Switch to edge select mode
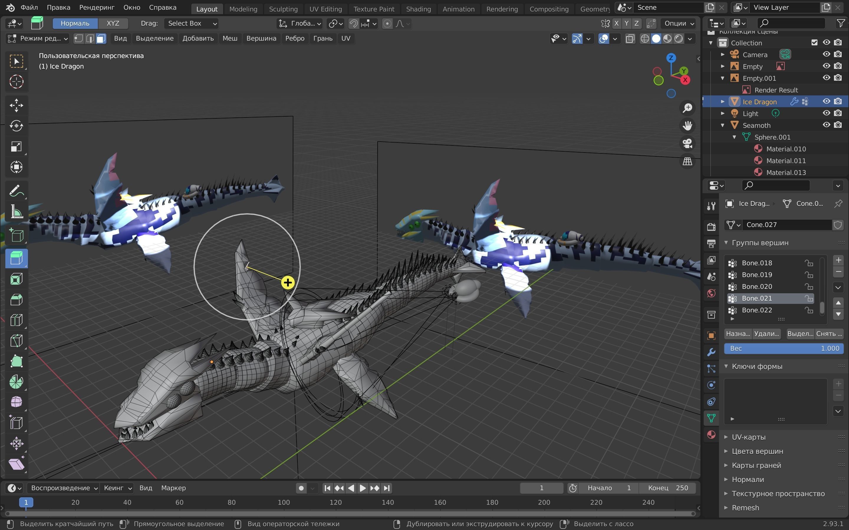Viewport: 849px width, 530px height. coord(90,38)
